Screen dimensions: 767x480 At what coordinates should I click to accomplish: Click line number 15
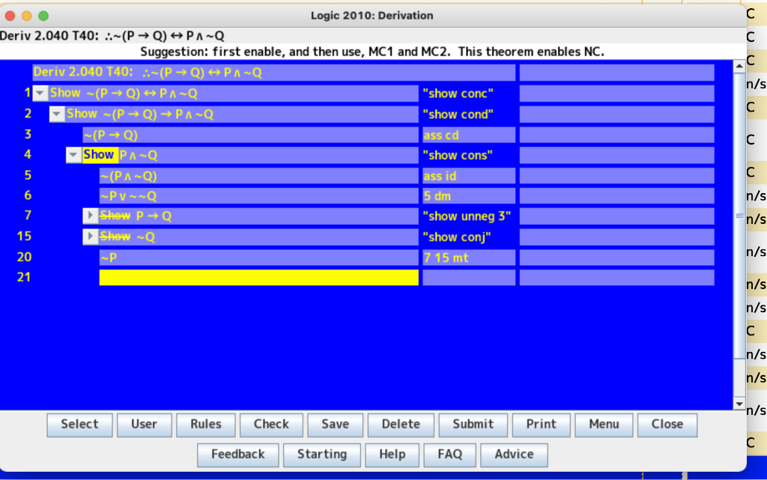coord(24,236)
